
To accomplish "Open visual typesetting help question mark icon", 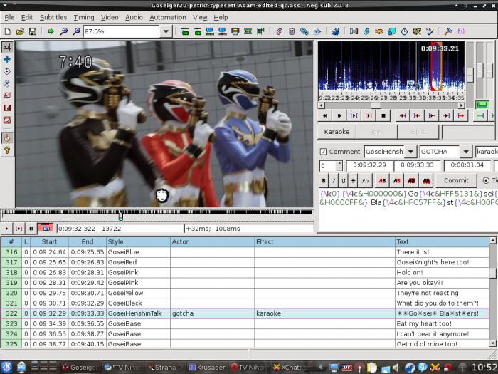I will pos(7,150).
